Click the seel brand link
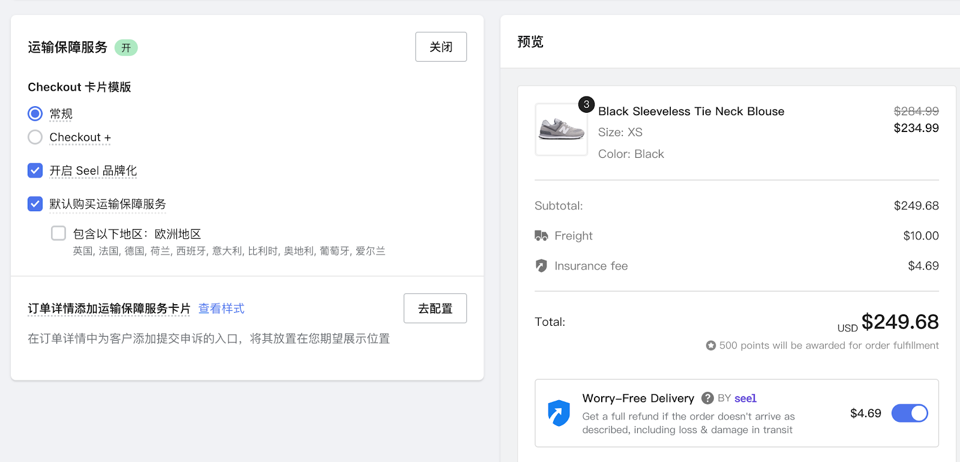Viewport: 960px width, 462px height. pyautogui.click(x=745, y=398)
